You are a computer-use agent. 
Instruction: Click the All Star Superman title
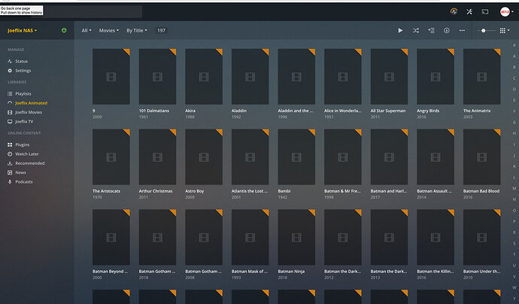coord(388,111)
